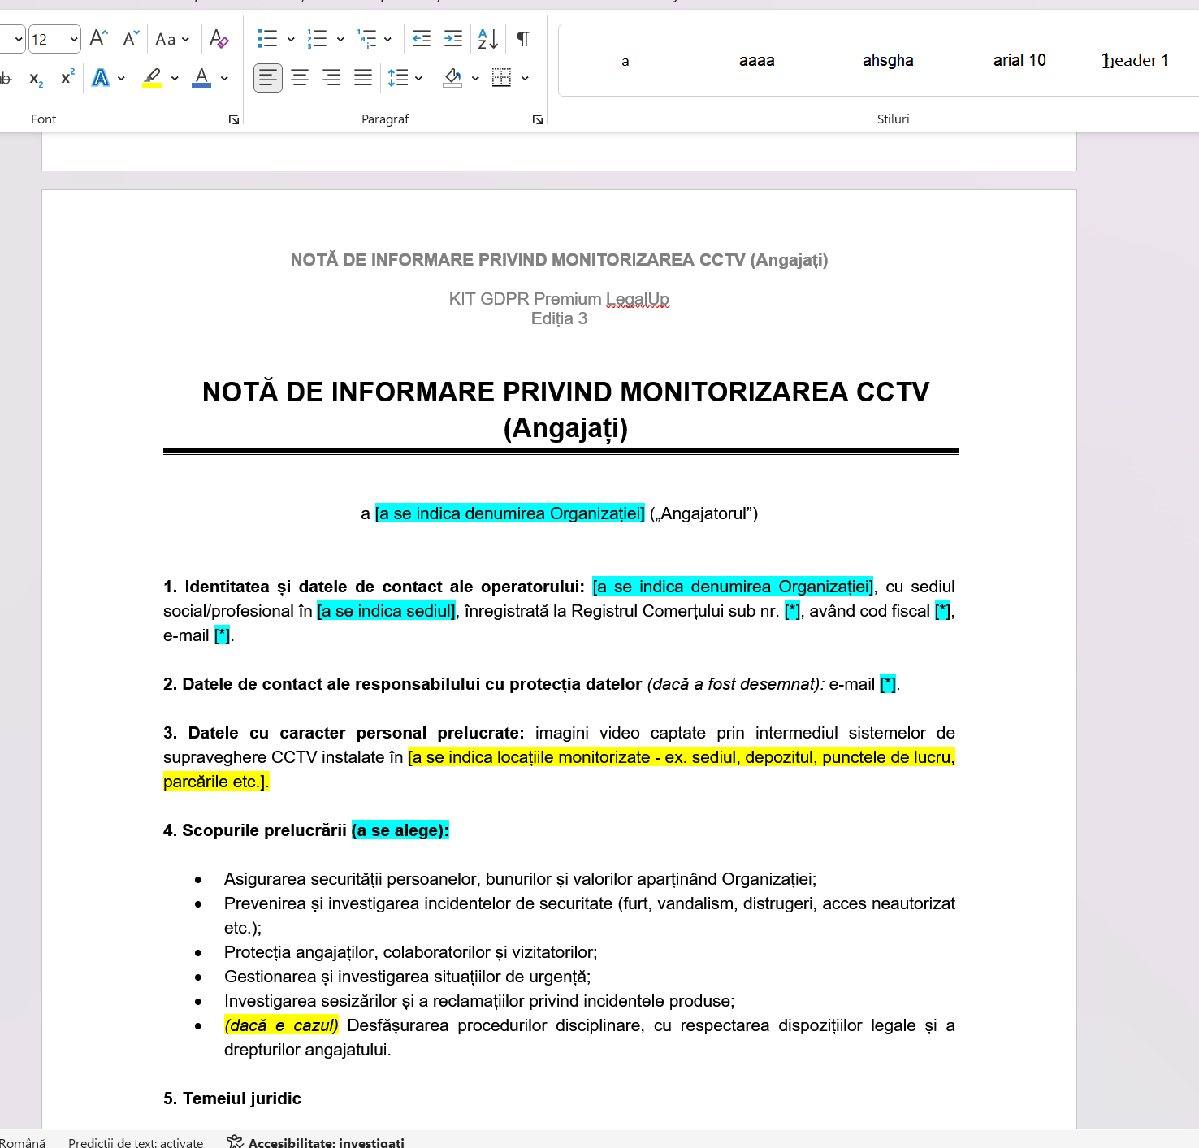Center the paragraph text

(x=300, y=78)
